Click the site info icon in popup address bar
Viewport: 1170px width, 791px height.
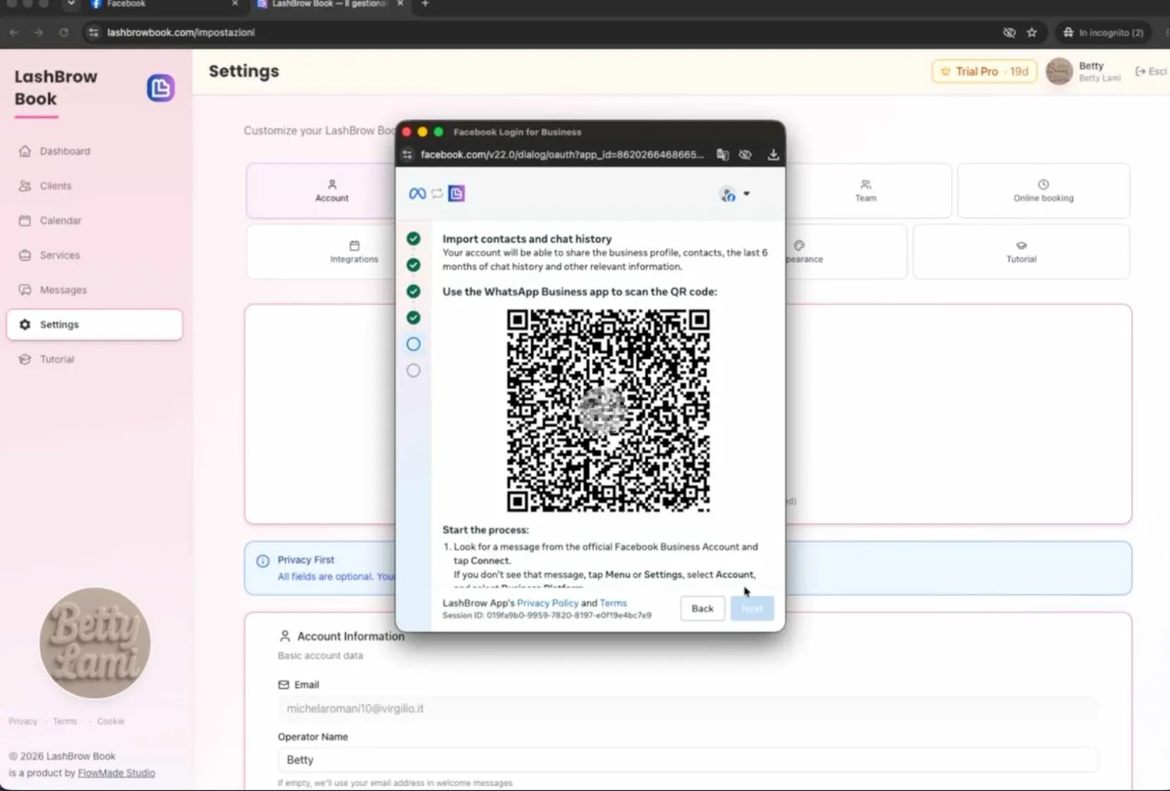coord(407,155)
